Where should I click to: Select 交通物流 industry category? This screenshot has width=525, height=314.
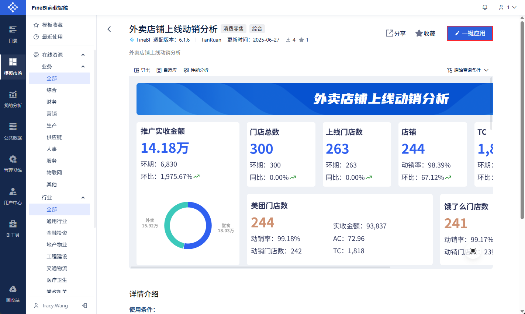click(x=59, y=268)
